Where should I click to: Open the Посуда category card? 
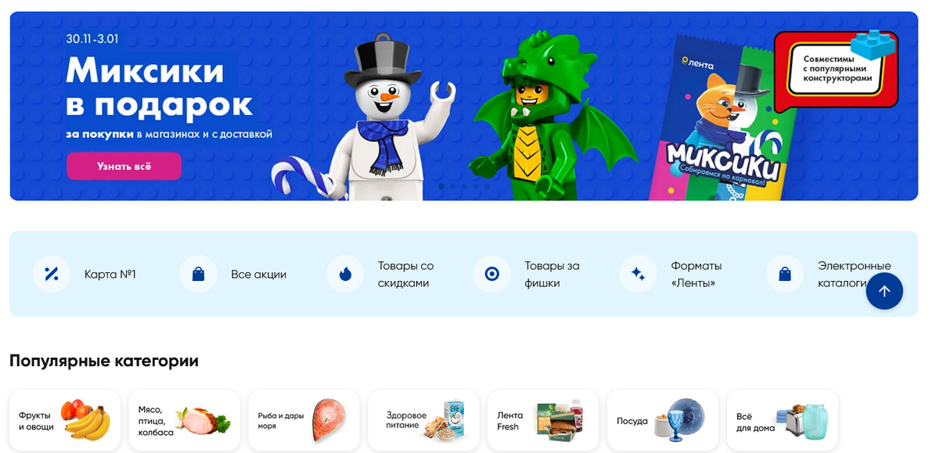(663, 421)
